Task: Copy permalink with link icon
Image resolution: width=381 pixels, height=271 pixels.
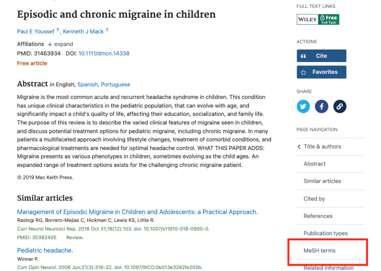Action: point(340,106)
